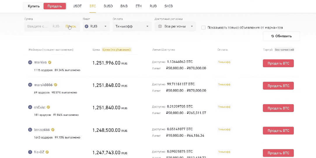316x158 pixels.
Task: Click verified badge next to marsik0806
Action: click(x=55, y=85)
